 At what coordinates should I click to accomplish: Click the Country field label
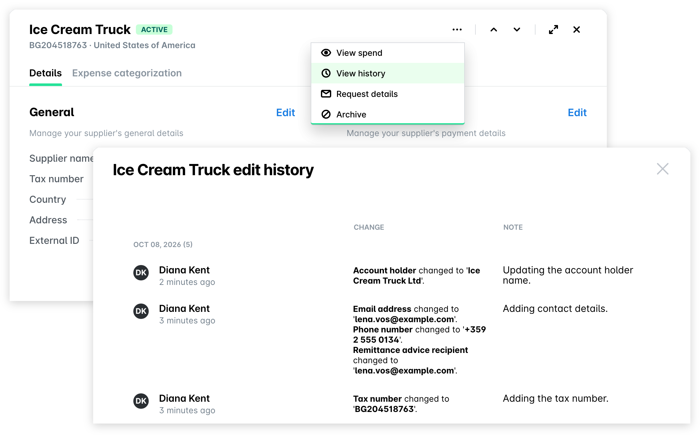[x=48, y=200]
